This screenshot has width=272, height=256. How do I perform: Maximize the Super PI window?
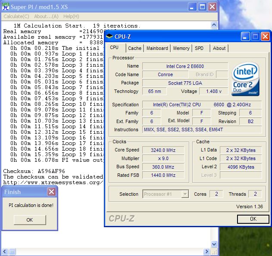[202, 7]
